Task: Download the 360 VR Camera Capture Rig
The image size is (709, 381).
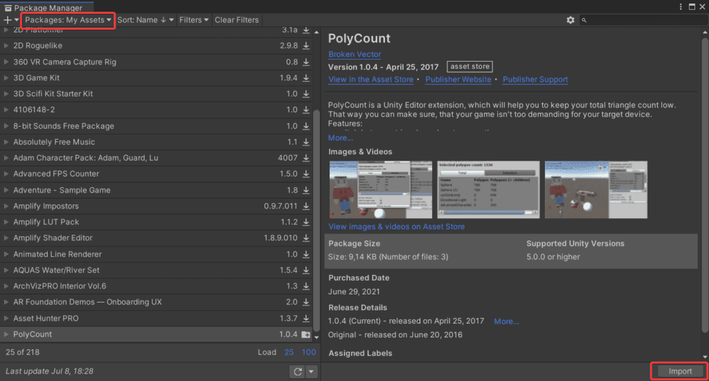Action: tap(306, 62)
